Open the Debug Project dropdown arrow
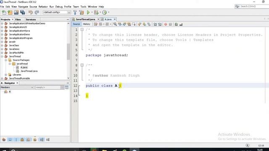 click(100, 12)
